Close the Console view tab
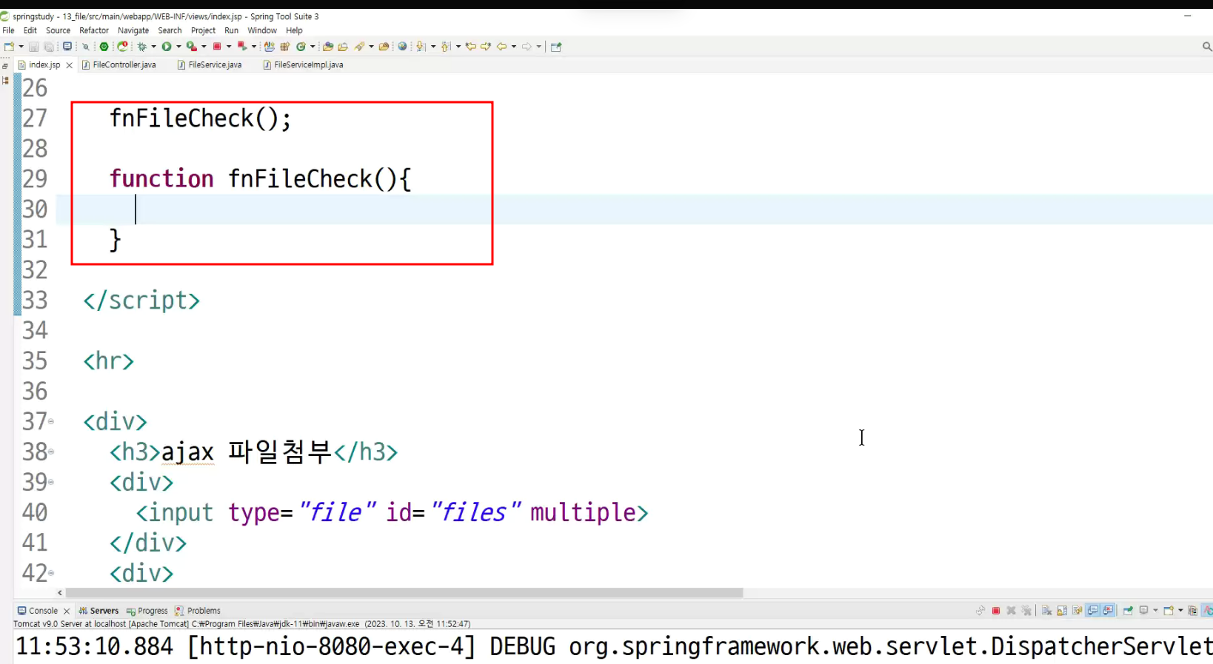The height and width of the screenshot is (664, 1213). pyautogui.click(x=67, y=611)
